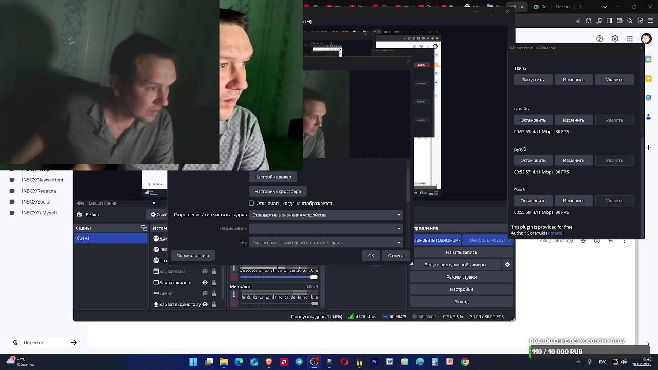
Task: Switch to the Новая browser tab
Action: pos(562,7)
